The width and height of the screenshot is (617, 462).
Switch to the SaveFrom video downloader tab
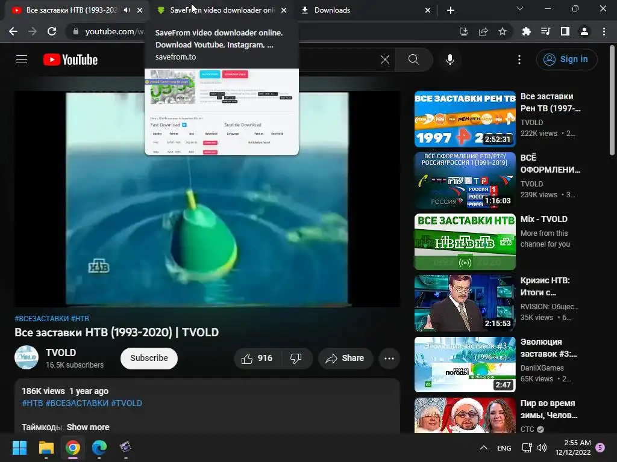pyautogui.click(x=222, y=10)
